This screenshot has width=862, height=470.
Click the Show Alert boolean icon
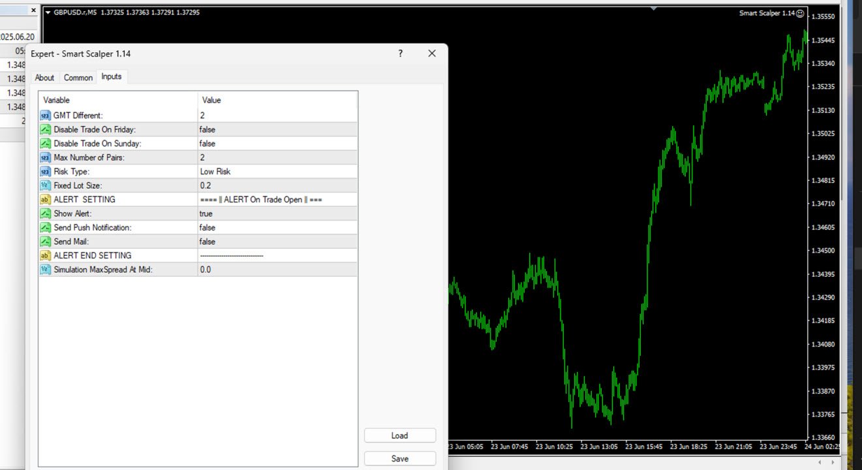click(45, 213)
